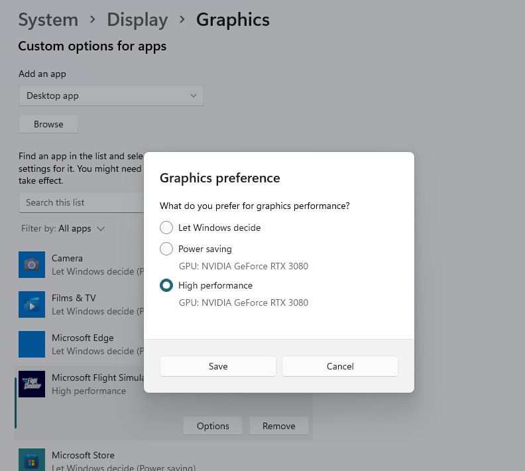Open Options for Microsoft Flight Simulator
525x471 pixels.
213,426
